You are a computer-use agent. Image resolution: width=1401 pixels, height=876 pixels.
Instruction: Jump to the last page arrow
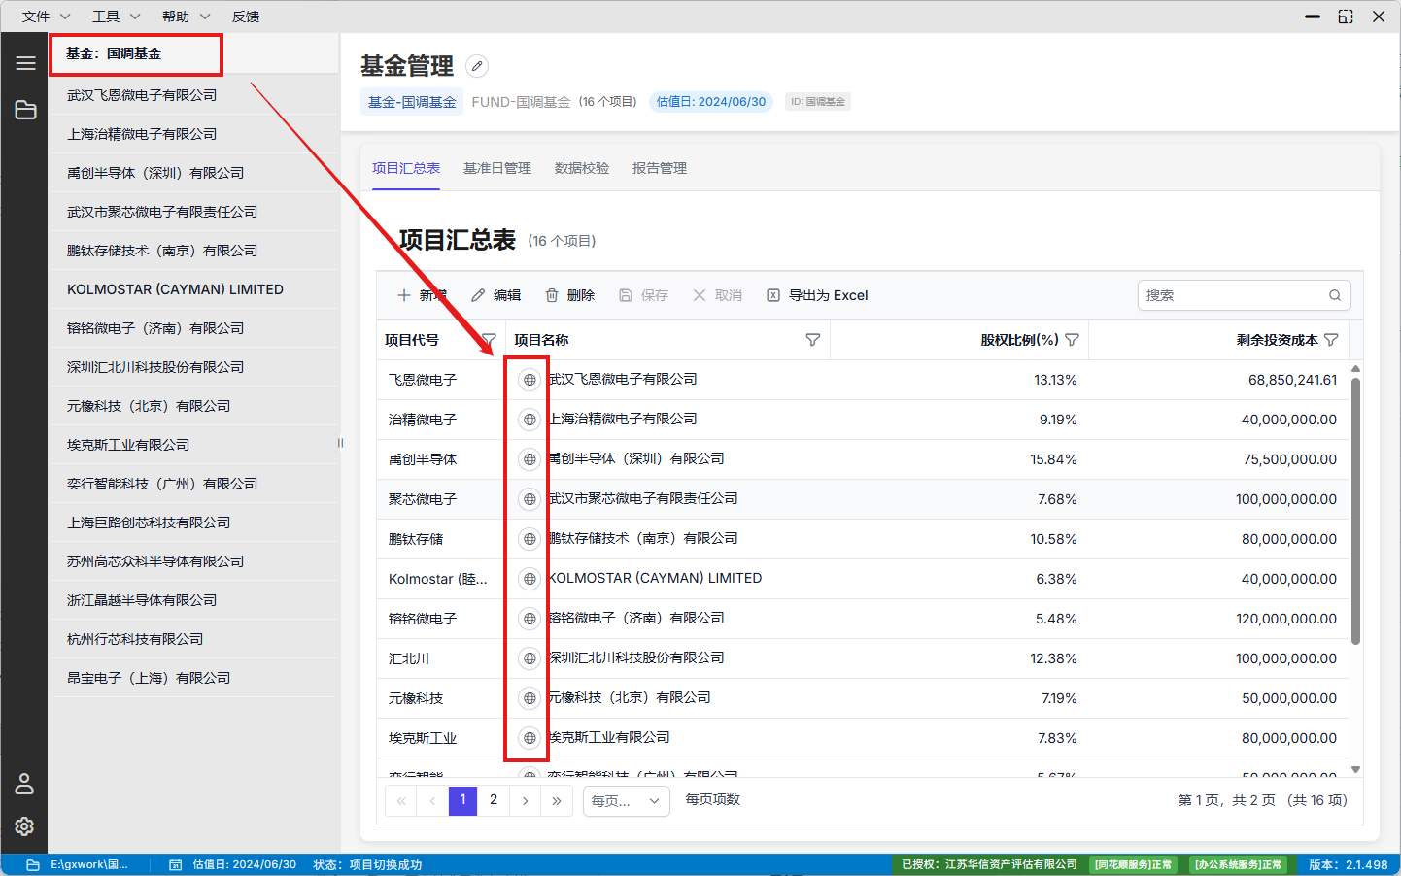click(x=556, y=800)
